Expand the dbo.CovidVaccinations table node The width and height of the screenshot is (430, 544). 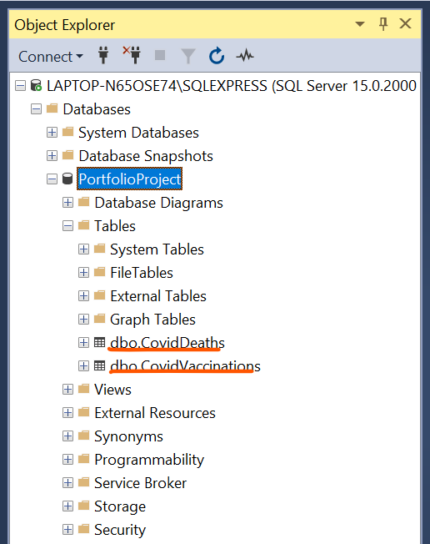click(x=83, y=365)
